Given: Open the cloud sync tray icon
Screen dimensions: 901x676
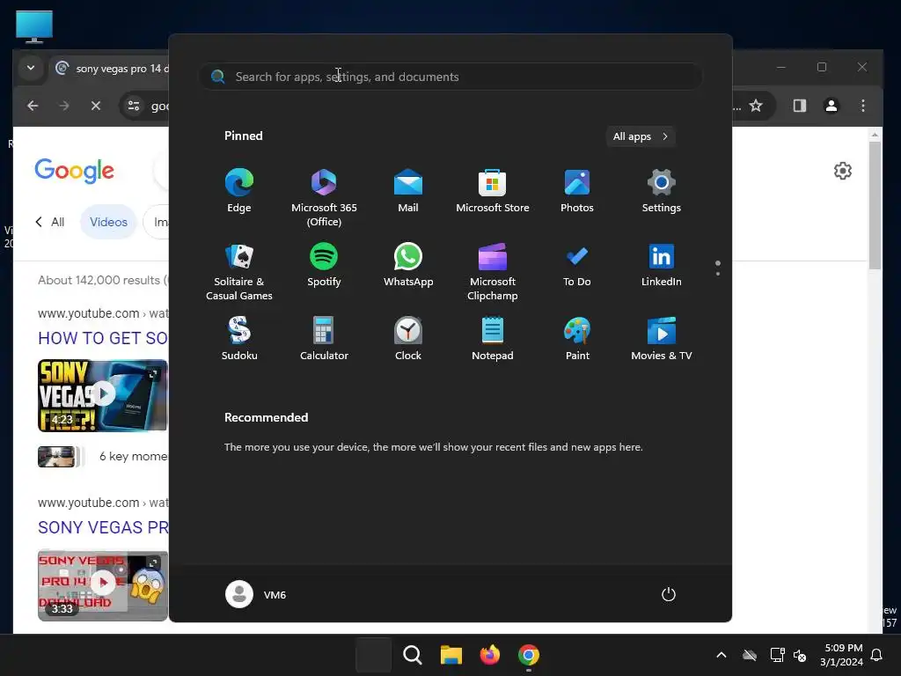Looking at the screenshot, I should [x=750, y=655].
